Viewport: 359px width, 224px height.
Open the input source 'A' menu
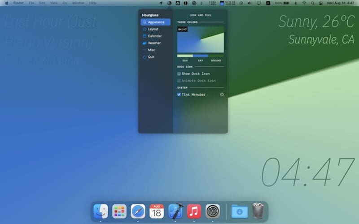point(268,3)
